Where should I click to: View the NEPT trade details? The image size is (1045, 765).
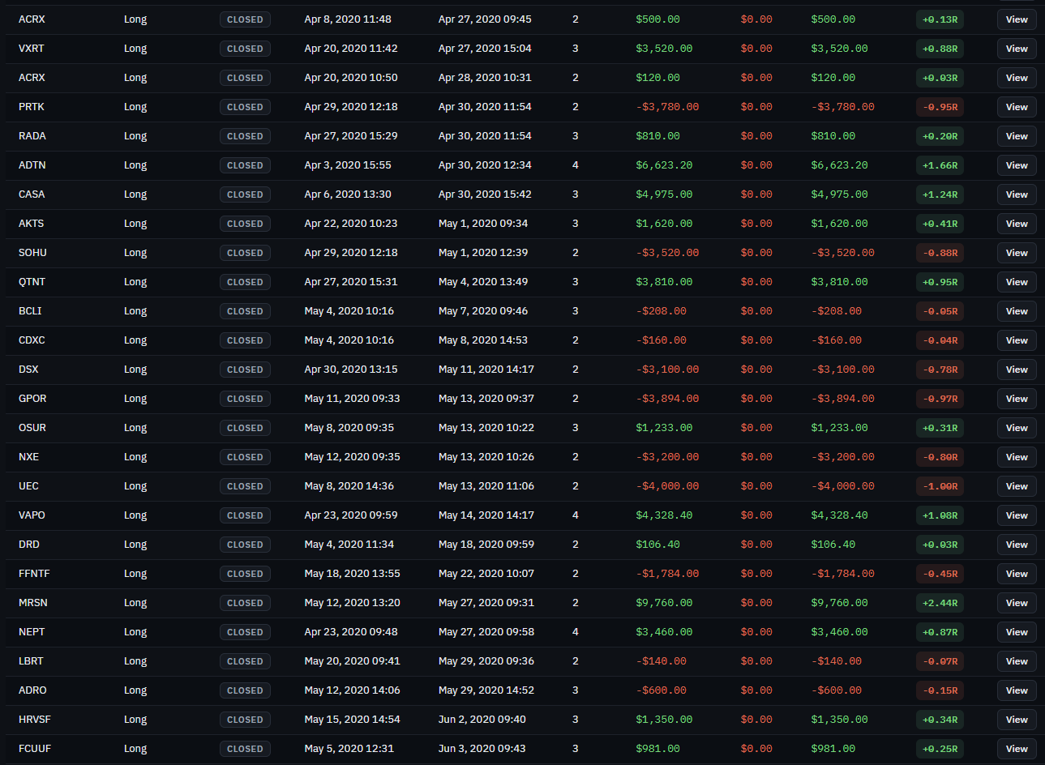[1017, 632]
